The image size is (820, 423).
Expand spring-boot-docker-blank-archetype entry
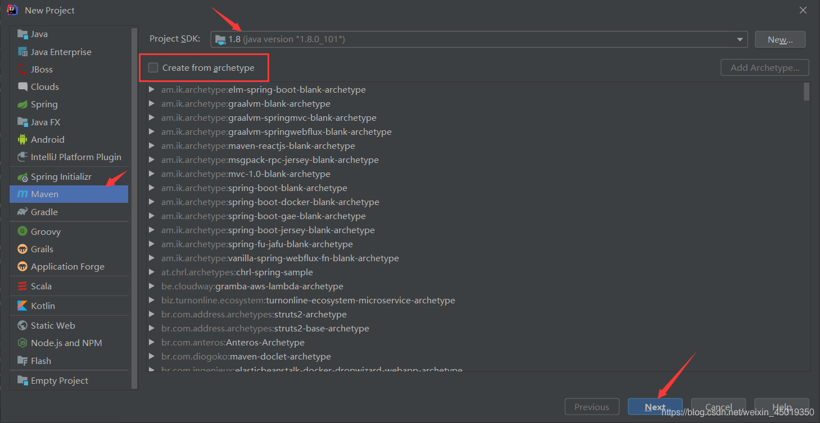pos(152,202)
